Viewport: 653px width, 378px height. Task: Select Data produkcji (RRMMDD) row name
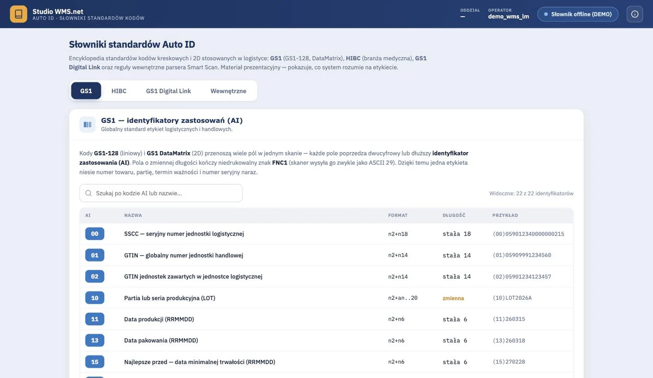tap(159, 319)
